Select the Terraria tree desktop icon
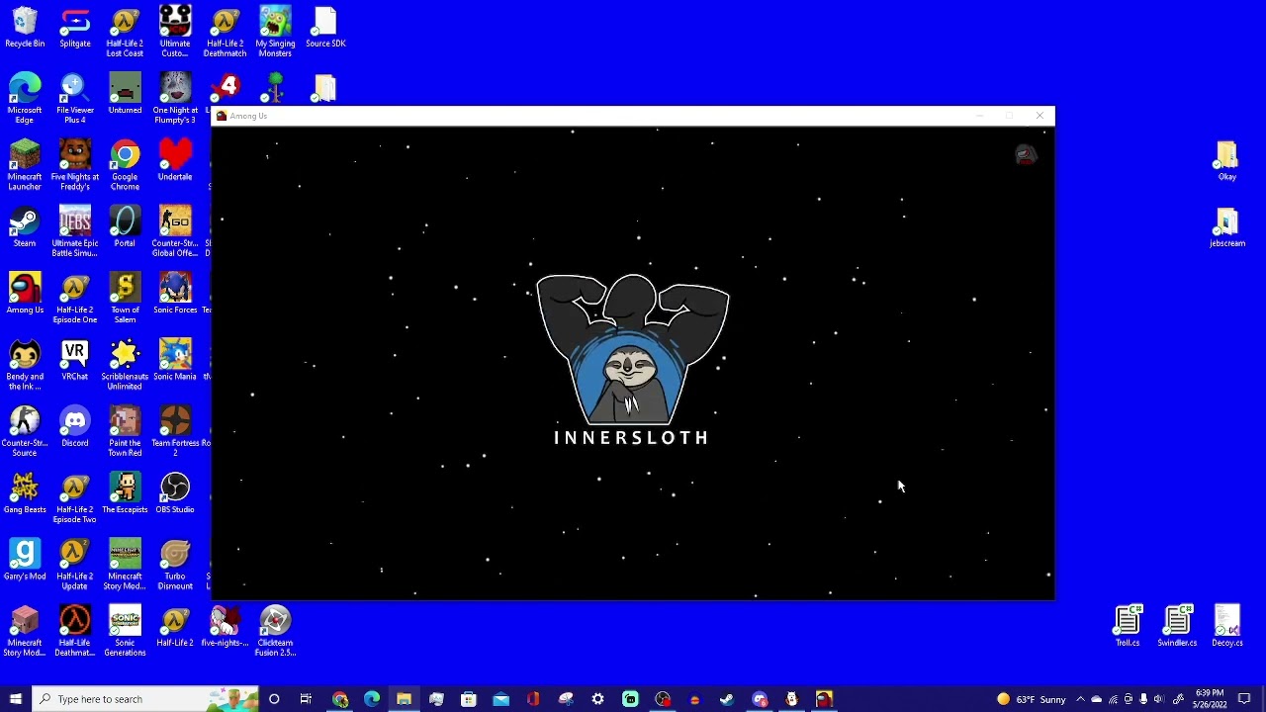1266x712 pixels. (275, 87)
